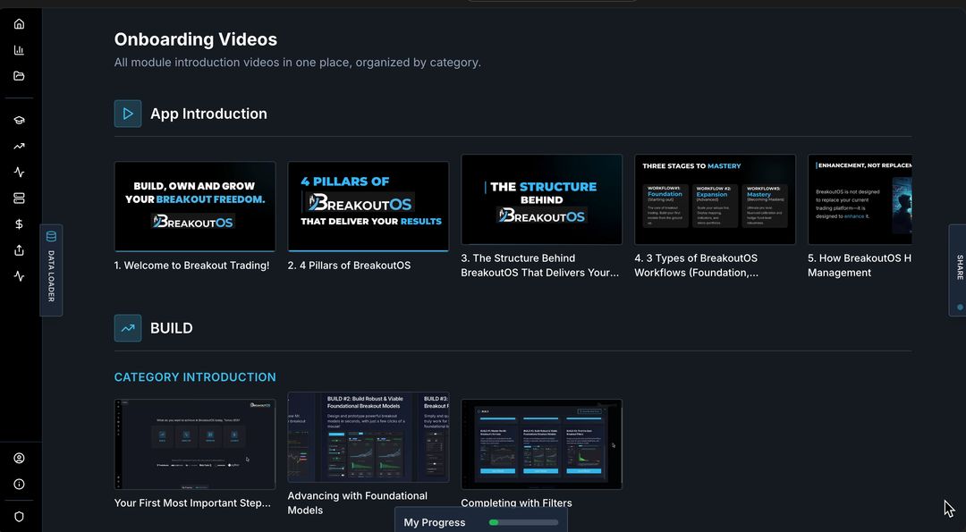Expand the Data Loader side tab
The image size is (966, 532).
coord(51,270)
